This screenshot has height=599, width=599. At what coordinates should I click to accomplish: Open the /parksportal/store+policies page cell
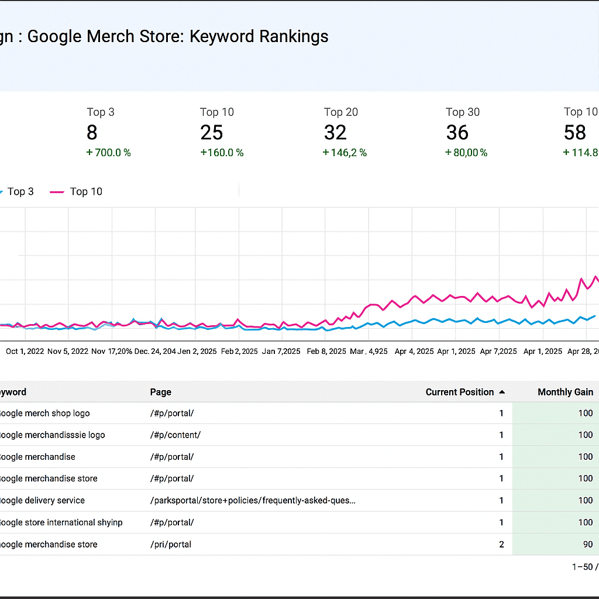point(253,500)
